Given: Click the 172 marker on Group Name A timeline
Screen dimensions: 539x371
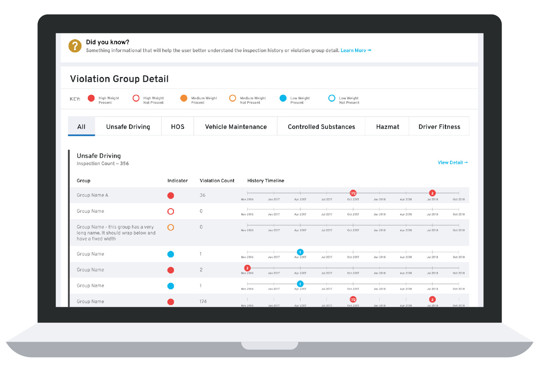Looking at the screenshot, I should [x=353, y=193].
